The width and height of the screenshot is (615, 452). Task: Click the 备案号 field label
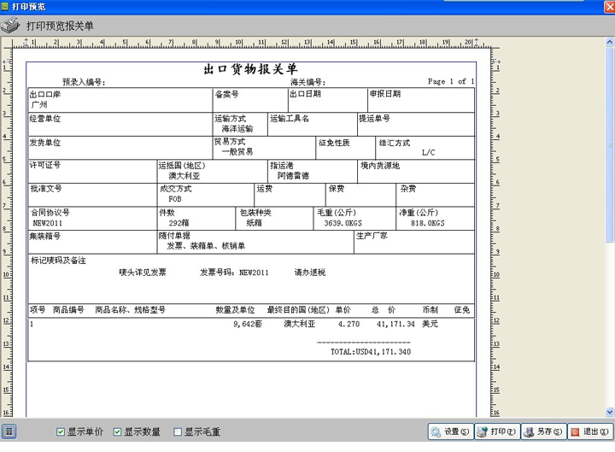[226, 94]
